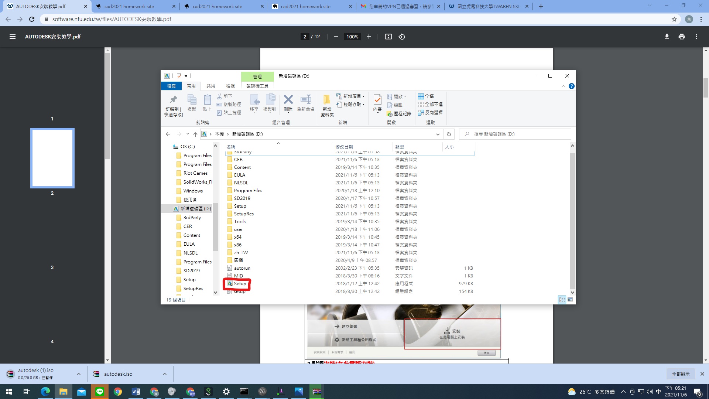Switch to the 常用 ribbon tab

191,86
